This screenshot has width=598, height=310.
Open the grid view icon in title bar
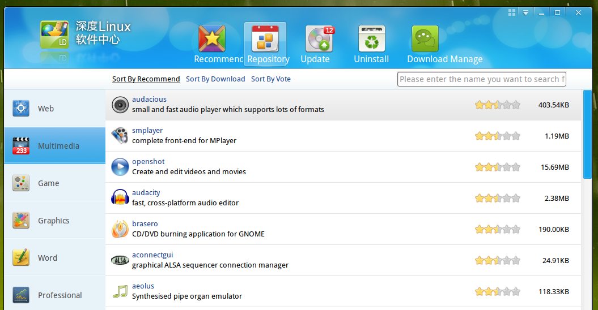point(512,12)
